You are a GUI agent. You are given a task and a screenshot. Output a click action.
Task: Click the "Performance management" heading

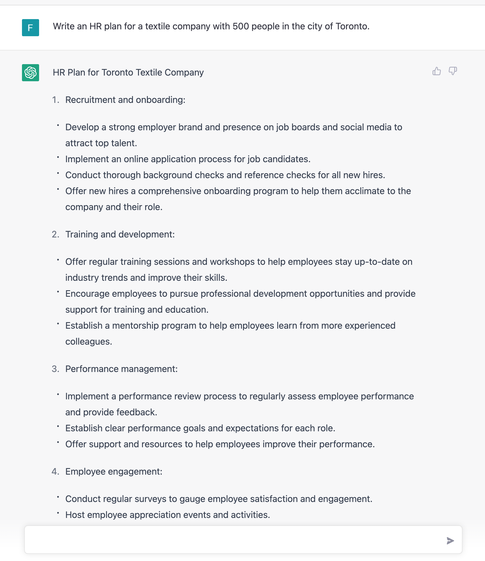[121, 369]
